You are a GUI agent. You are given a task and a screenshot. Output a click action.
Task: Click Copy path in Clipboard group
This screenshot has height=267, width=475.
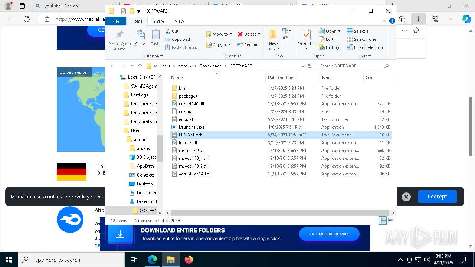coord(178,39)
